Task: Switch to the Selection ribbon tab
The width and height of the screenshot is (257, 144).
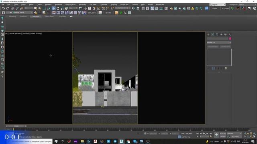Action: (36, 16)
